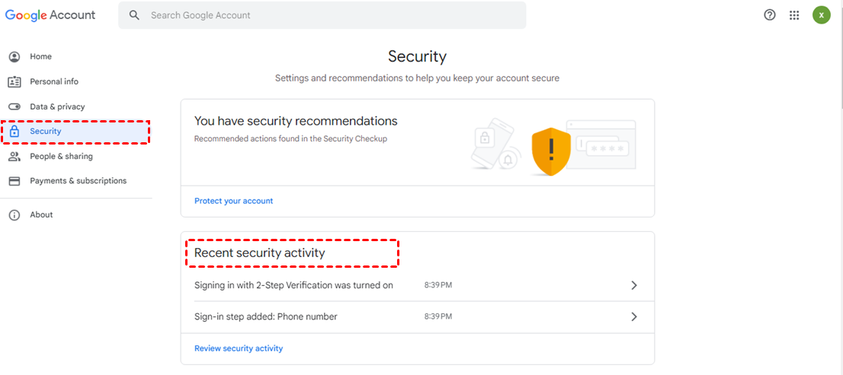The width and height of the screenshot is (843, 375).
Task: Open the Google apps grid
Action: (x=794, y=15)
